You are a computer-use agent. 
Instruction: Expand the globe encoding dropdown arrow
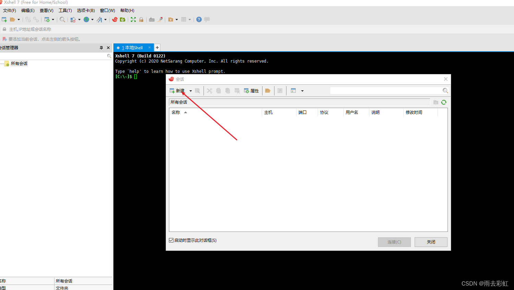coord(92,19)
